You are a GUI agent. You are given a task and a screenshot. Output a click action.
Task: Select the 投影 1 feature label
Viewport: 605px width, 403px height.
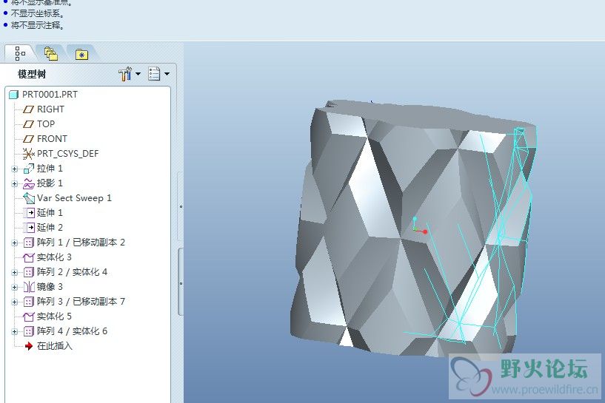point(50,183)
